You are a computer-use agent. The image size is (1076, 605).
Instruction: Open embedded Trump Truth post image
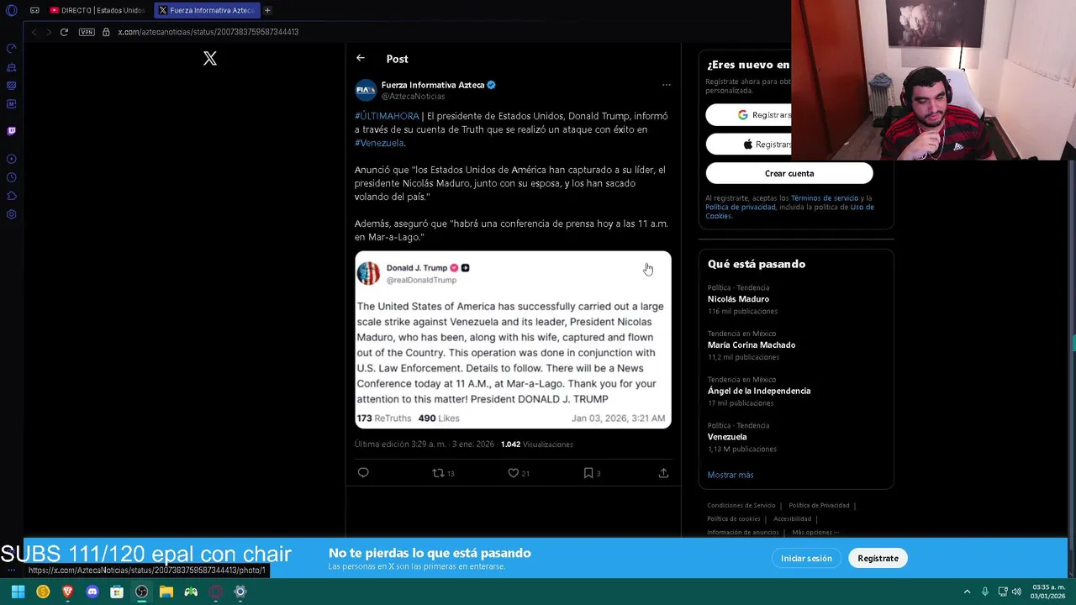coord(513,340)
